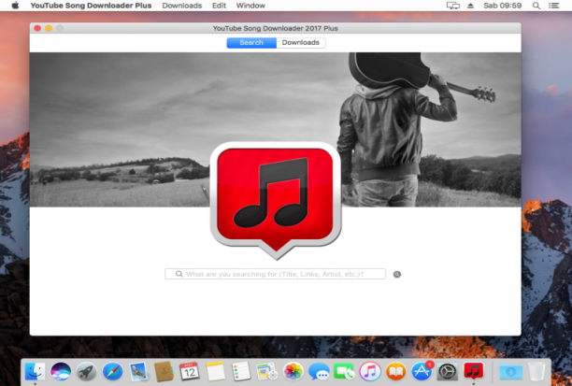Open Safari from the dock
This screenshot has height=386, width=572.
pos(112,371)
